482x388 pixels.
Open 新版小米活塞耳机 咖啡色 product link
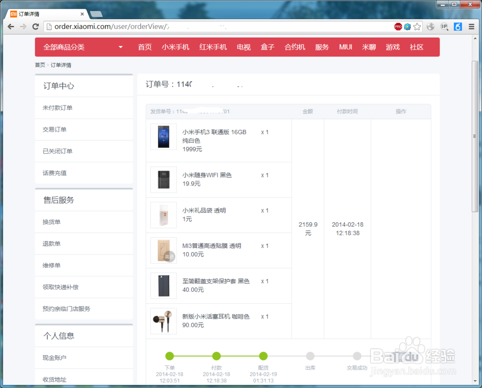point(216,317)
